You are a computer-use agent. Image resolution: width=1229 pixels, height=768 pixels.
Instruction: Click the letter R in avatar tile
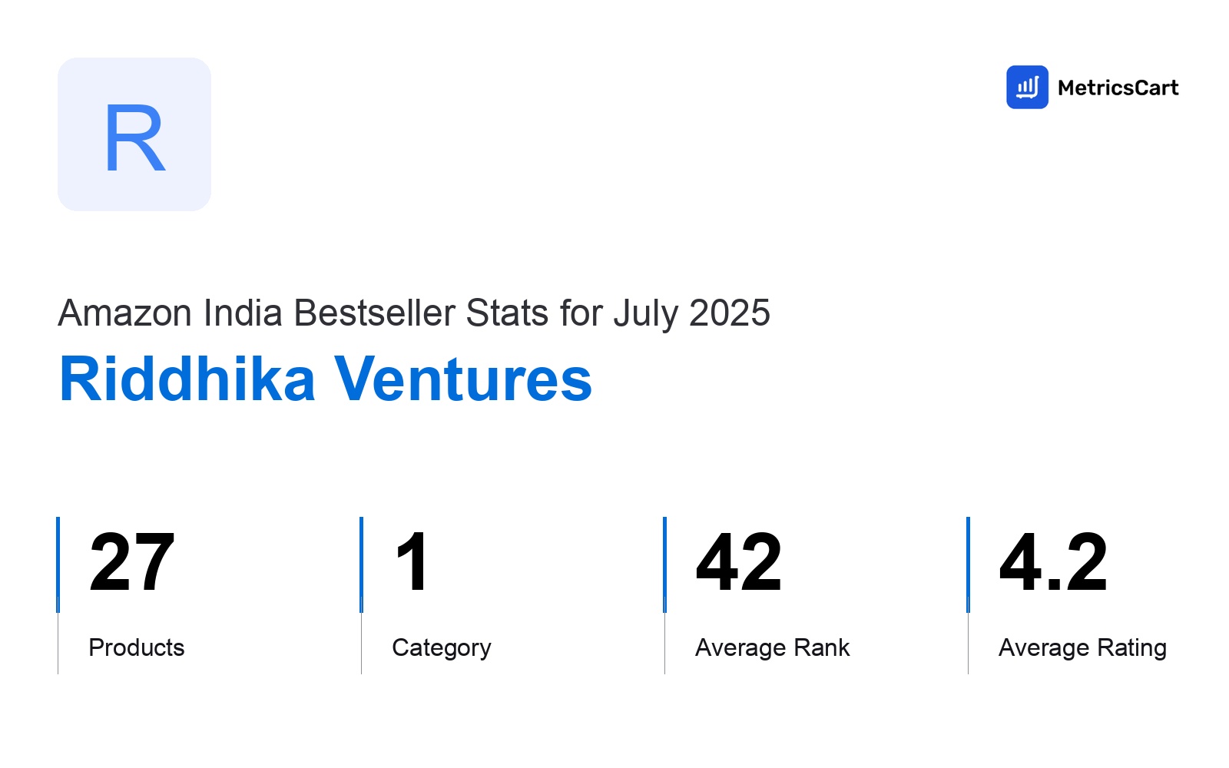coord(134,138)
